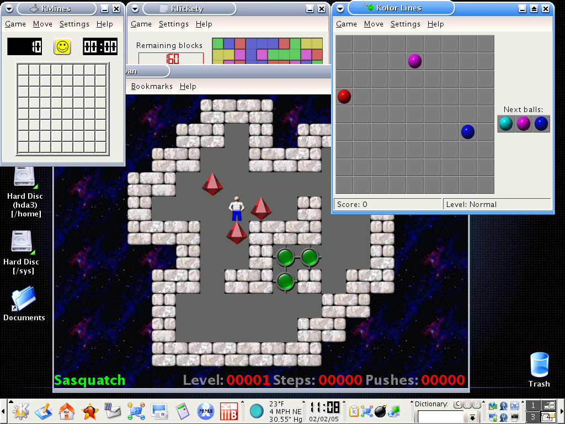Screen dimensions: 565x424
Task: Click the Klipper clipboard tray icon
Action: point(354,411)
